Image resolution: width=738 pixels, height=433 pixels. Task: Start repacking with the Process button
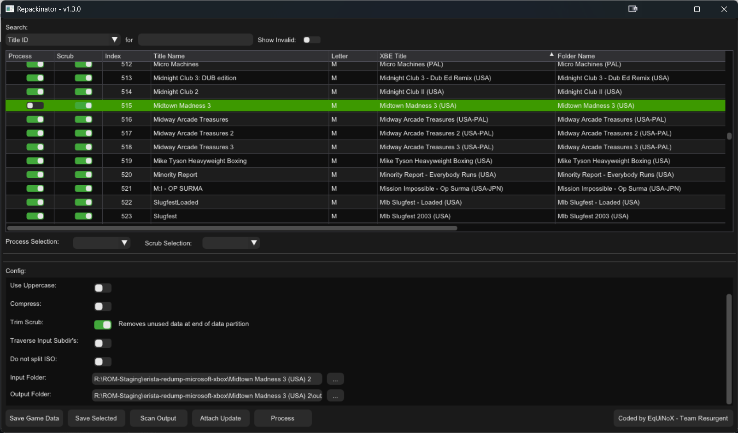point(282,418)
